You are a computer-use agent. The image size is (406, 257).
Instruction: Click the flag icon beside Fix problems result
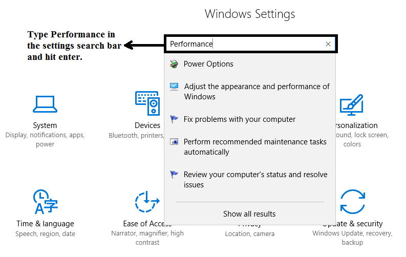(x=174, y=119)
